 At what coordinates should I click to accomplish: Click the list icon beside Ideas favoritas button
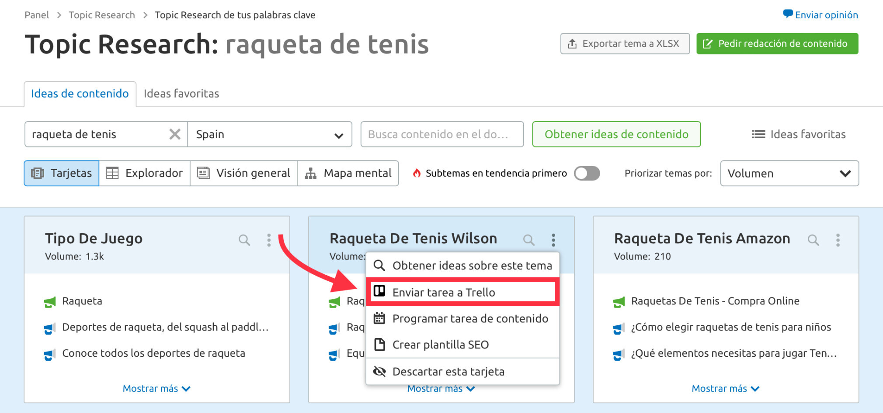pos(758,134)
